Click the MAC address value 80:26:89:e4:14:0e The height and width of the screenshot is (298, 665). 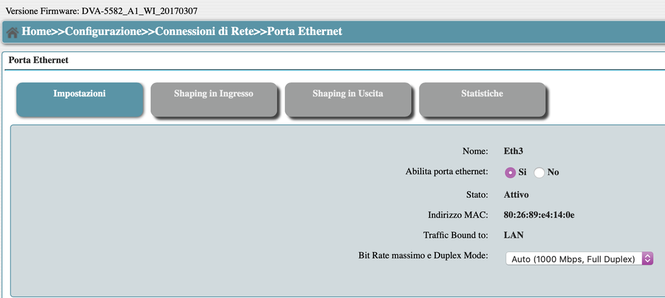click(x=539, y=215)
